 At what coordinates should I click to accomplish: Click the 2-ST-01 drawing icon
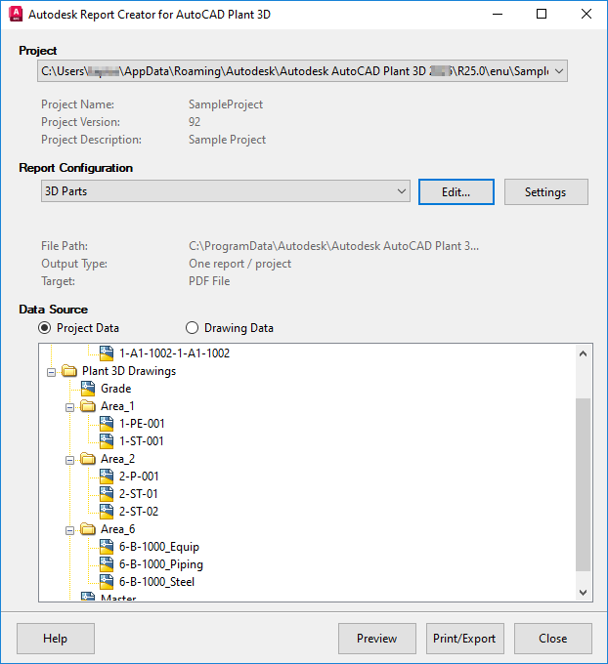[107, 494]
